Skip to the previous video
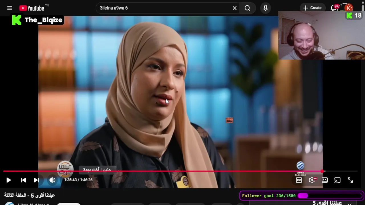This screenshot has height=205, width=365. coord(23,180)
